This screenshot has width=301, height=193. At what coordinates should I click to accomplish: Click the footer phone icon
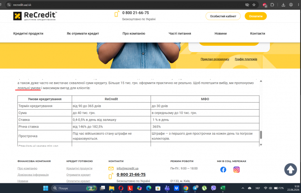[111, 176]
